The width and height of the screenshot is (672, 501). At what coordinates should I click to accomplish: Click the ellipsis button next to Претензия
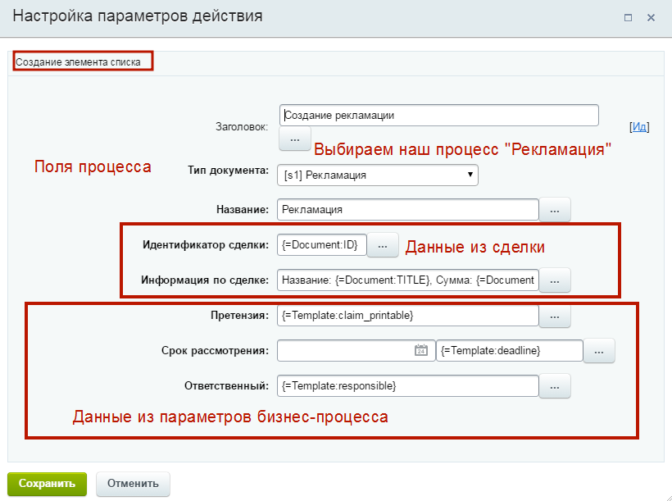point(555,315)
